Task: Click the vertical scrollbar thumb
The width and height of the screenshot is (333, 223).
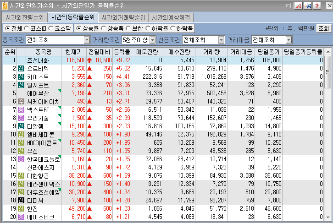Action: [328, 71]
